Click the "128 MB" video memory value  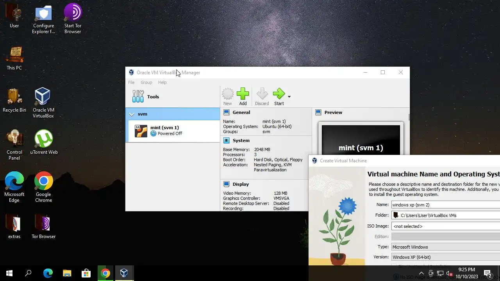point(280,193)
